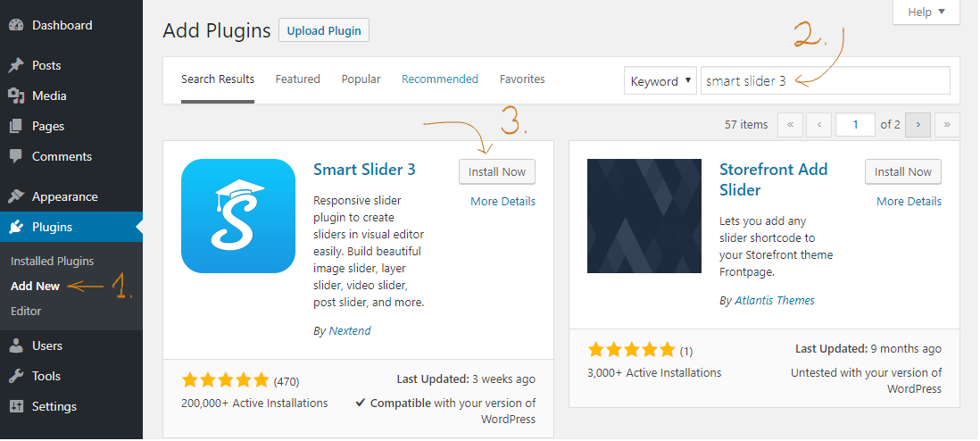Switch to the Favorites tab
Image resolution: width=980 pixels, height=441 pixels.
[x=522, y=79]
